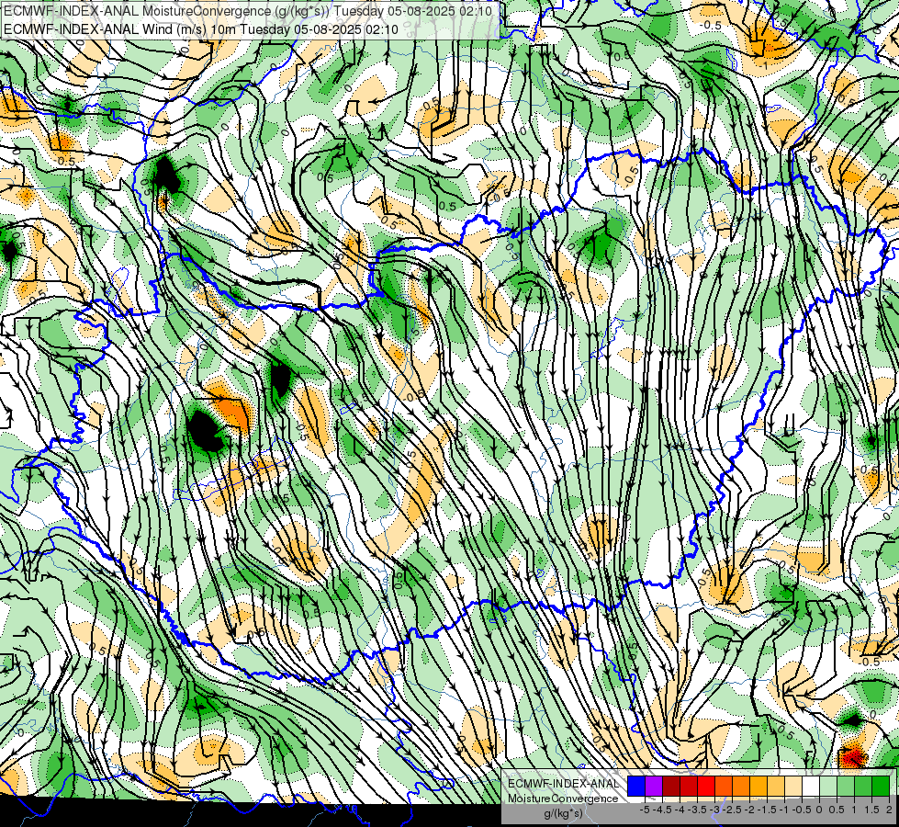Select the legend tick label '-0.5'

point(802,810)
